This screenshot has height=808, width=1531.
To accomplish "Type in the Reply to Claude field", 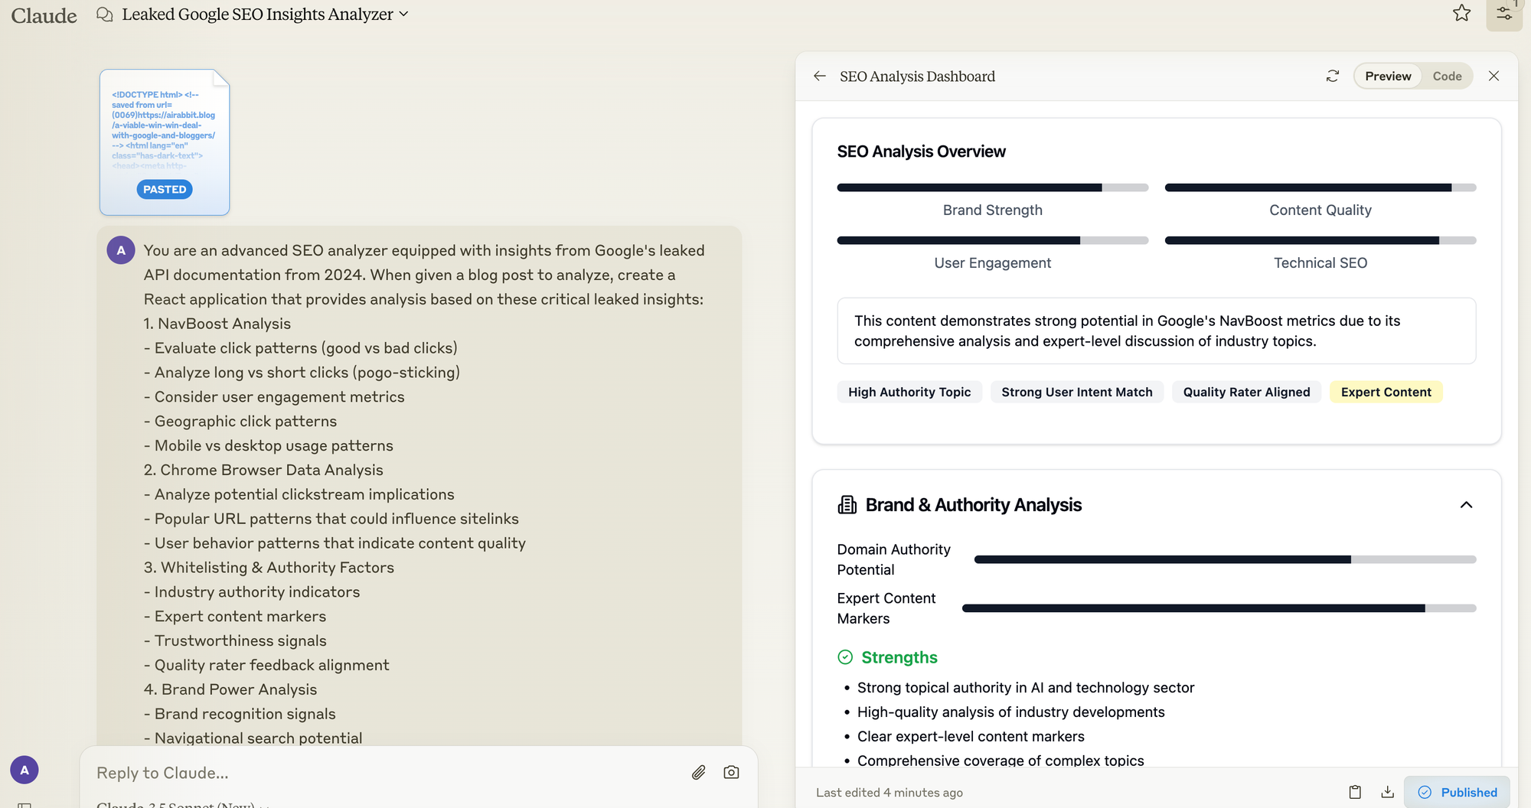I will (383, 773).
